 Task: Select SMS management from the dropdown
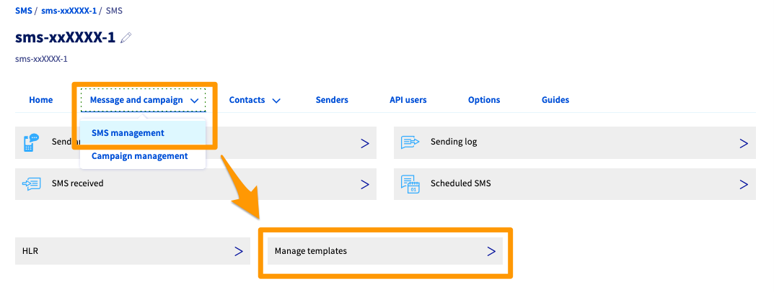click(x=128, y=133)
